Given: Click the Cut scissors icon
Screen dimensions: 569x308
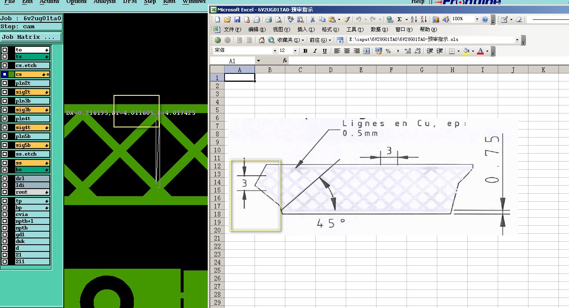Looking at the screenshot, I should [x=312, y=19].
